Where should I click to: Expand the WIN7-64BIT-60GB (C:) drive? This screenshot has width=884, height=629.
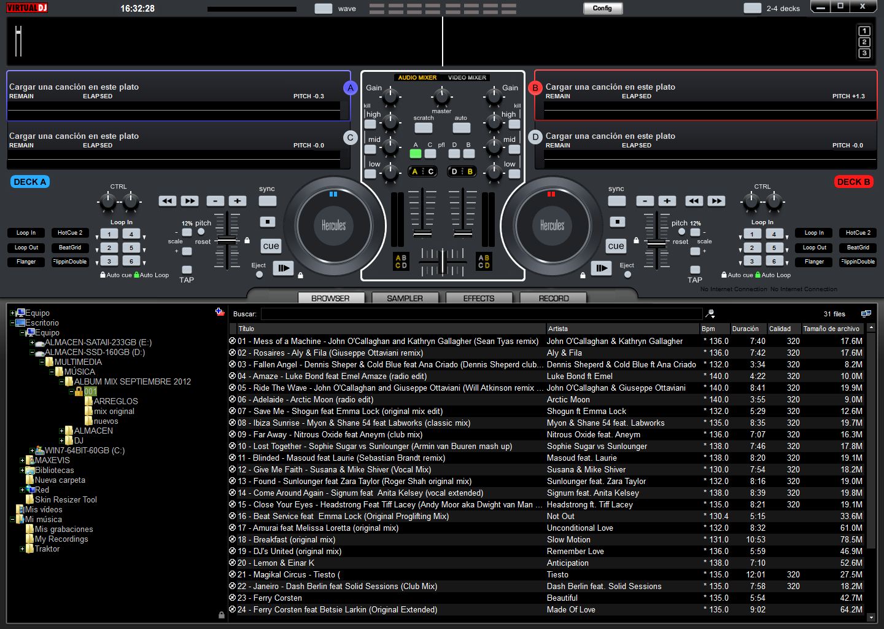tap(32, 451)
